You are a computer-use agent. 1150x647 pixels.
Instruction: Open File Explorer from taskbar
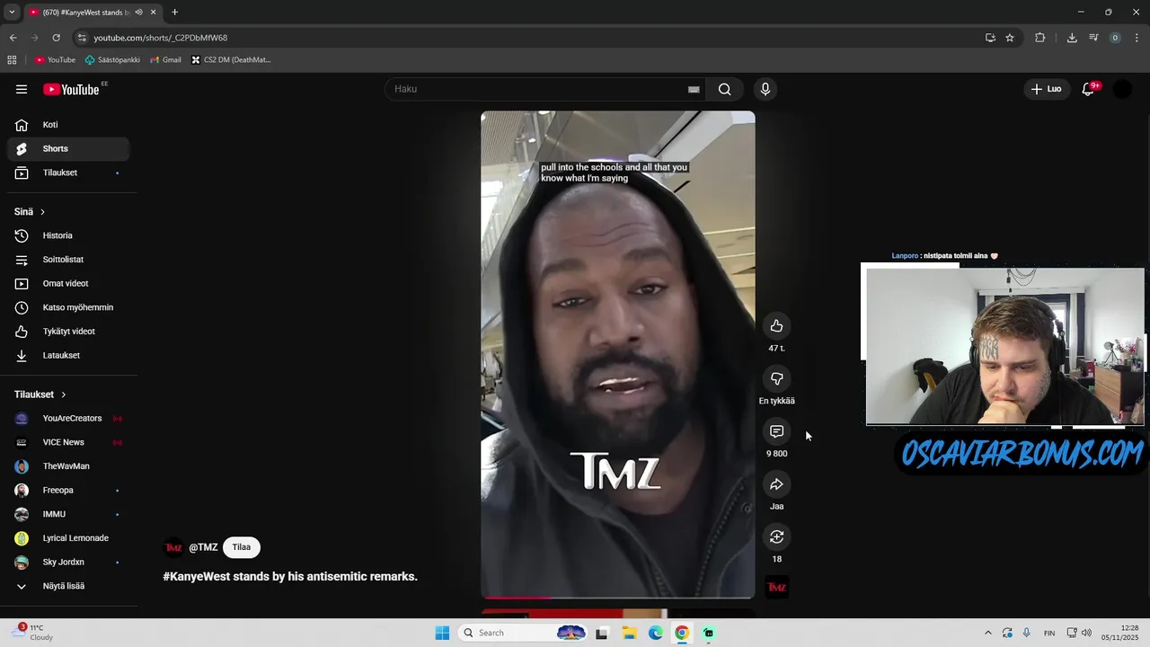(x=629, y=633)
